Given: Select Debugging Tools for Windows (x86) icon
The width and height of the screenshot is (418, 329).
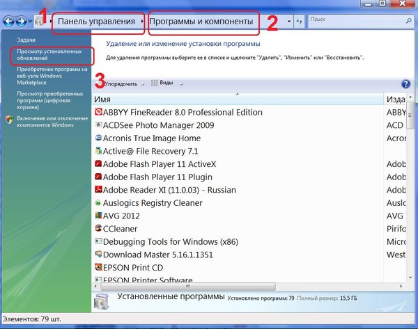Looking at the screenshot, I should 98,241.
